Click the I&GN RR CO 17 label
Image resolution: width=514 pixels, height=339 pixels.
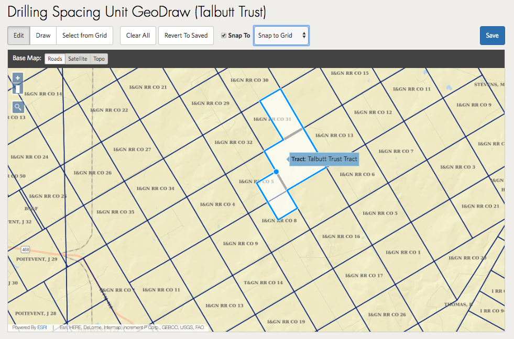[x=364, y=276]
